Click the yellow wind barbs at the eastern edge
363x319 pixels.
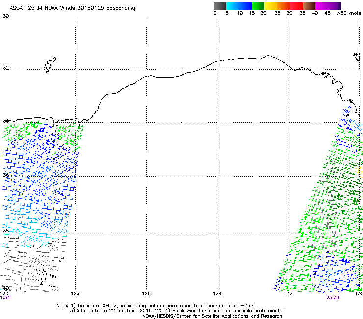click(x=360, y=171)
